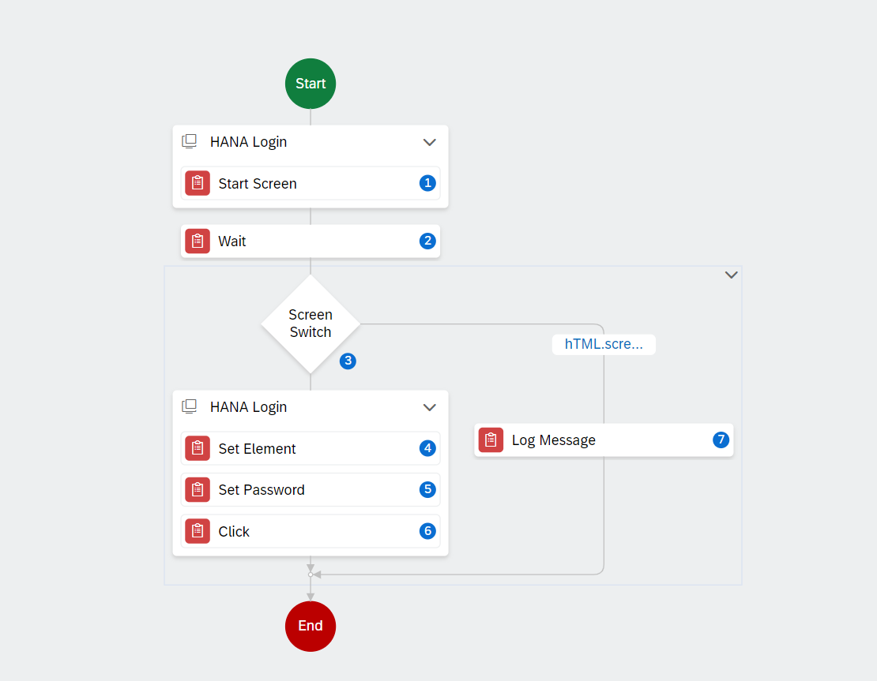Select the Log Message activity icon
This screenshot has height=681, width=877.
491,440
